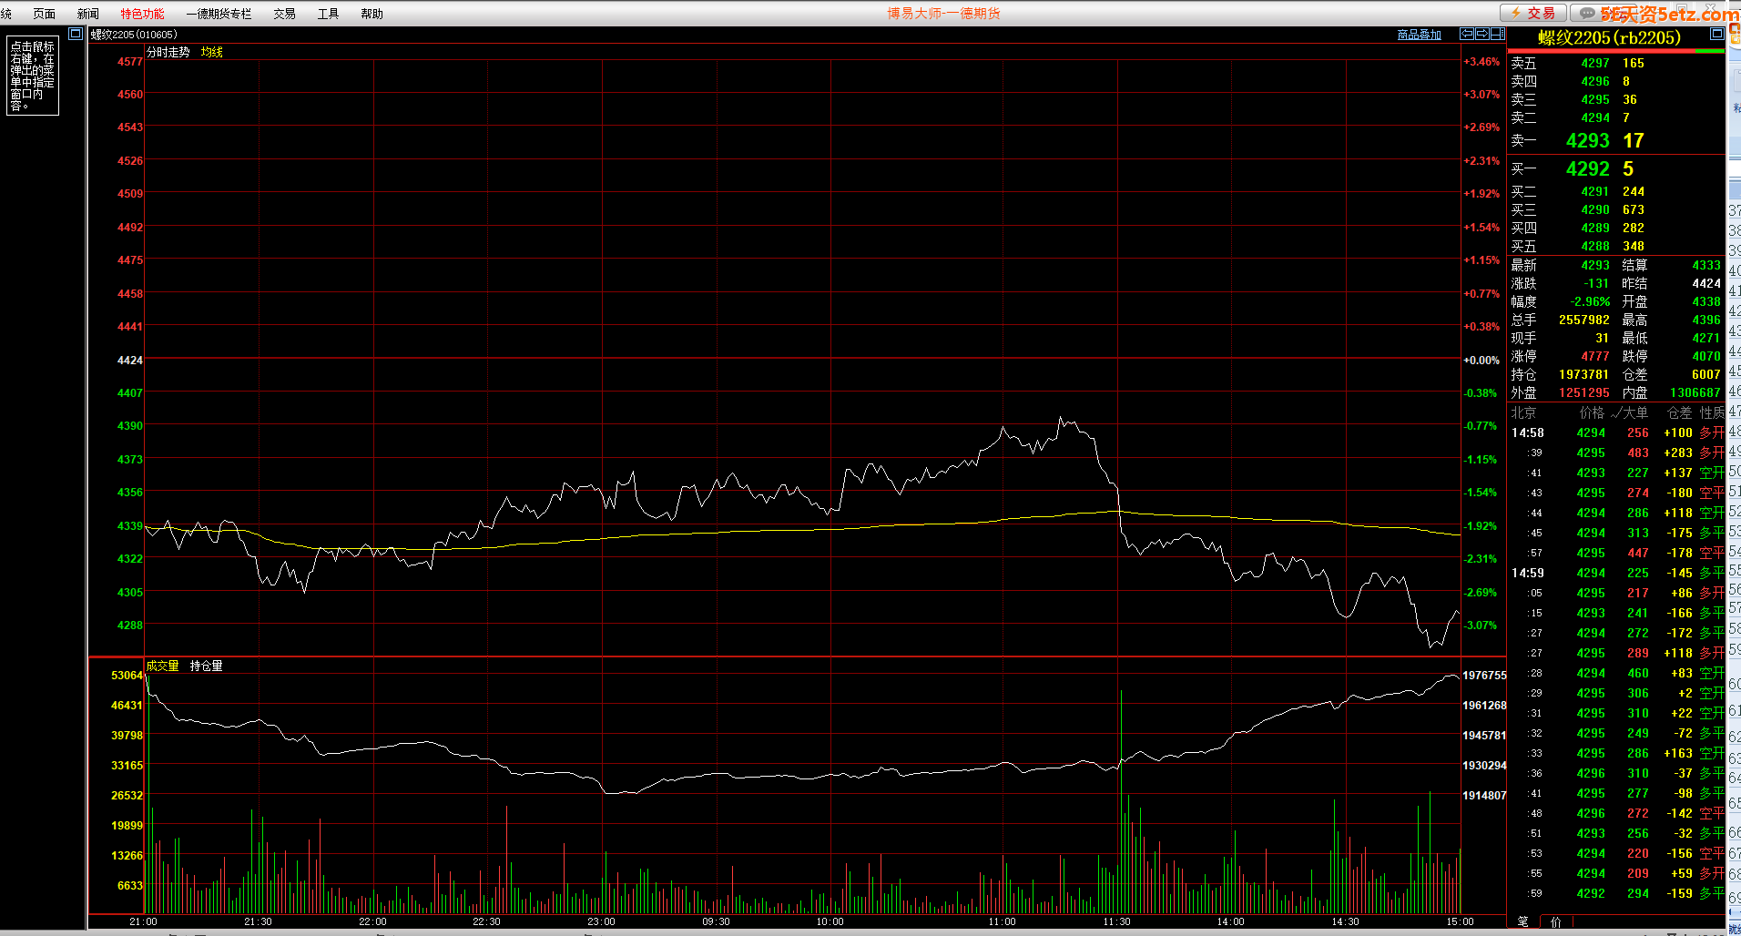Open the 帮助 menu

coord(372,14)
